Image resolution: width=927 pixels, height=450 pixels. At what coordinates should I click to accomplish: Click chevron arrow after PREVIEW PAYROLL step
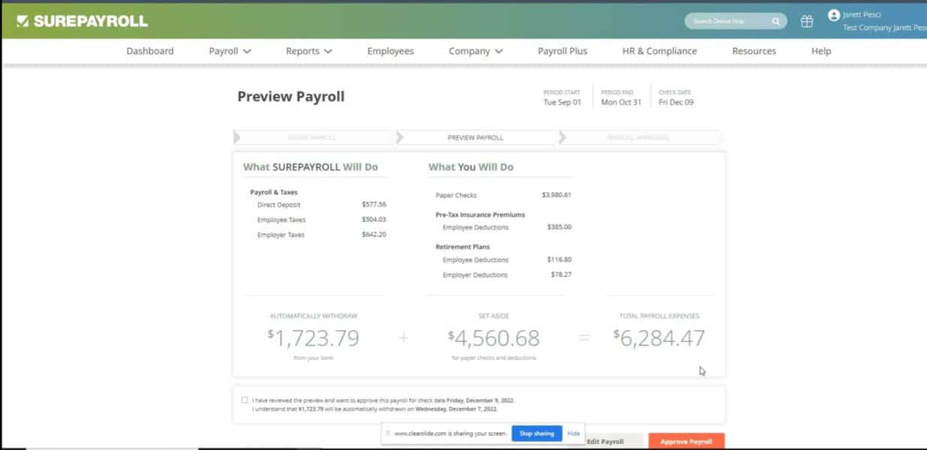point(562,138)
